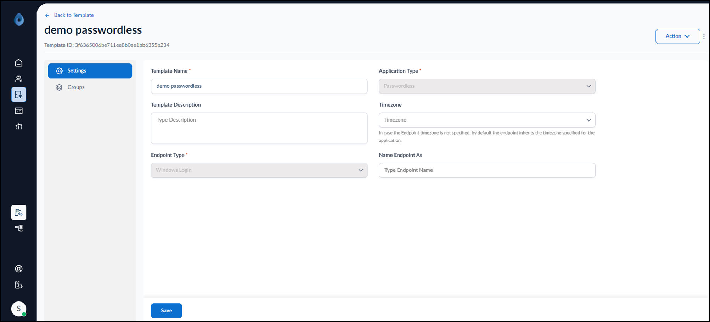
Task: Click the Template Name input field
Action: [x=259, y=86]
